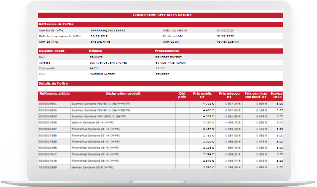Screen dimensions: 317x187
Task: Select the 'Professionnel' column heading
Action: pyautogui.click(x=166, y=51)
